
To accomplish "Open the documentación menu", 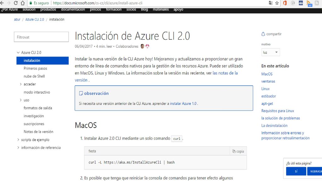I will point(73,9).
